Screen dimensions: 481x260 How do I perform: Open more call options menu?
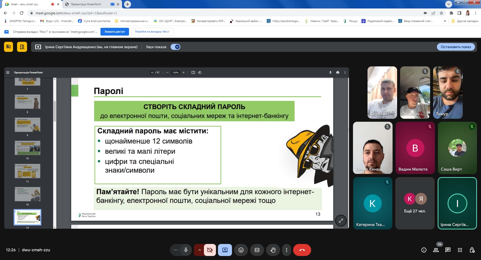[x=286, y=250]
